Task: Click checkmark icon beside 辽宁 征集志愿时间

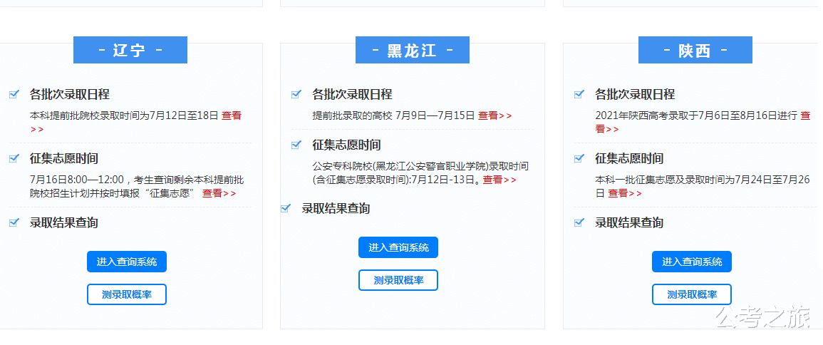Action: (x=14, y=158)
